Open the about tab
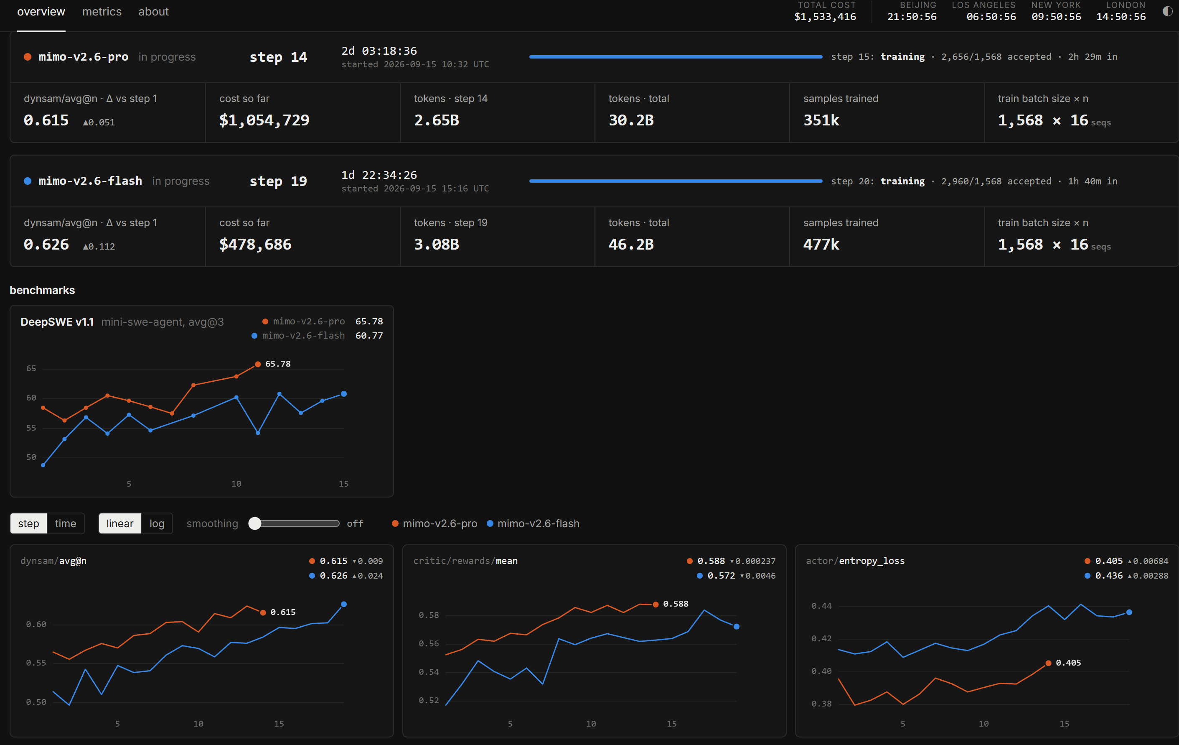This screenshot has width=1179, height=745. [153, 12]
